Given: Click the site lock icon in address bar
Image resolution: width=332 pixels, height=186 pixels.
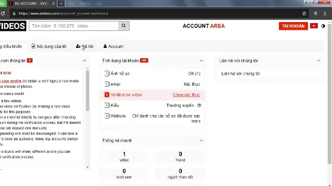Looking at the screenshot, I should tap(14, 13).
